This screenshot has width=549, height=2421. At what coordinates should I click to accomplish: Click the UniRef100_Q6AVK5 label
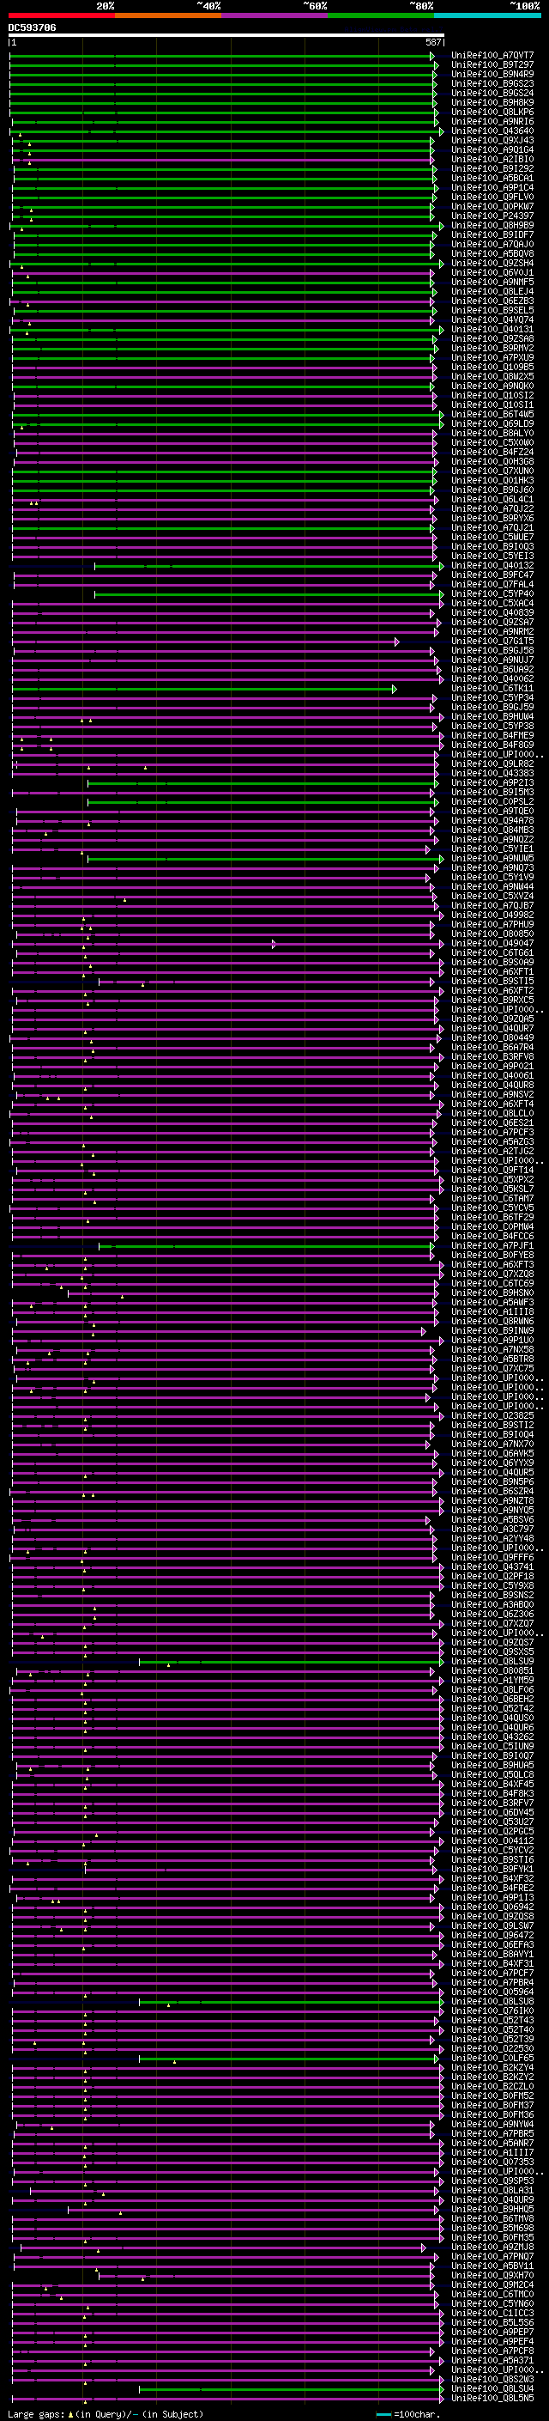492,1453
